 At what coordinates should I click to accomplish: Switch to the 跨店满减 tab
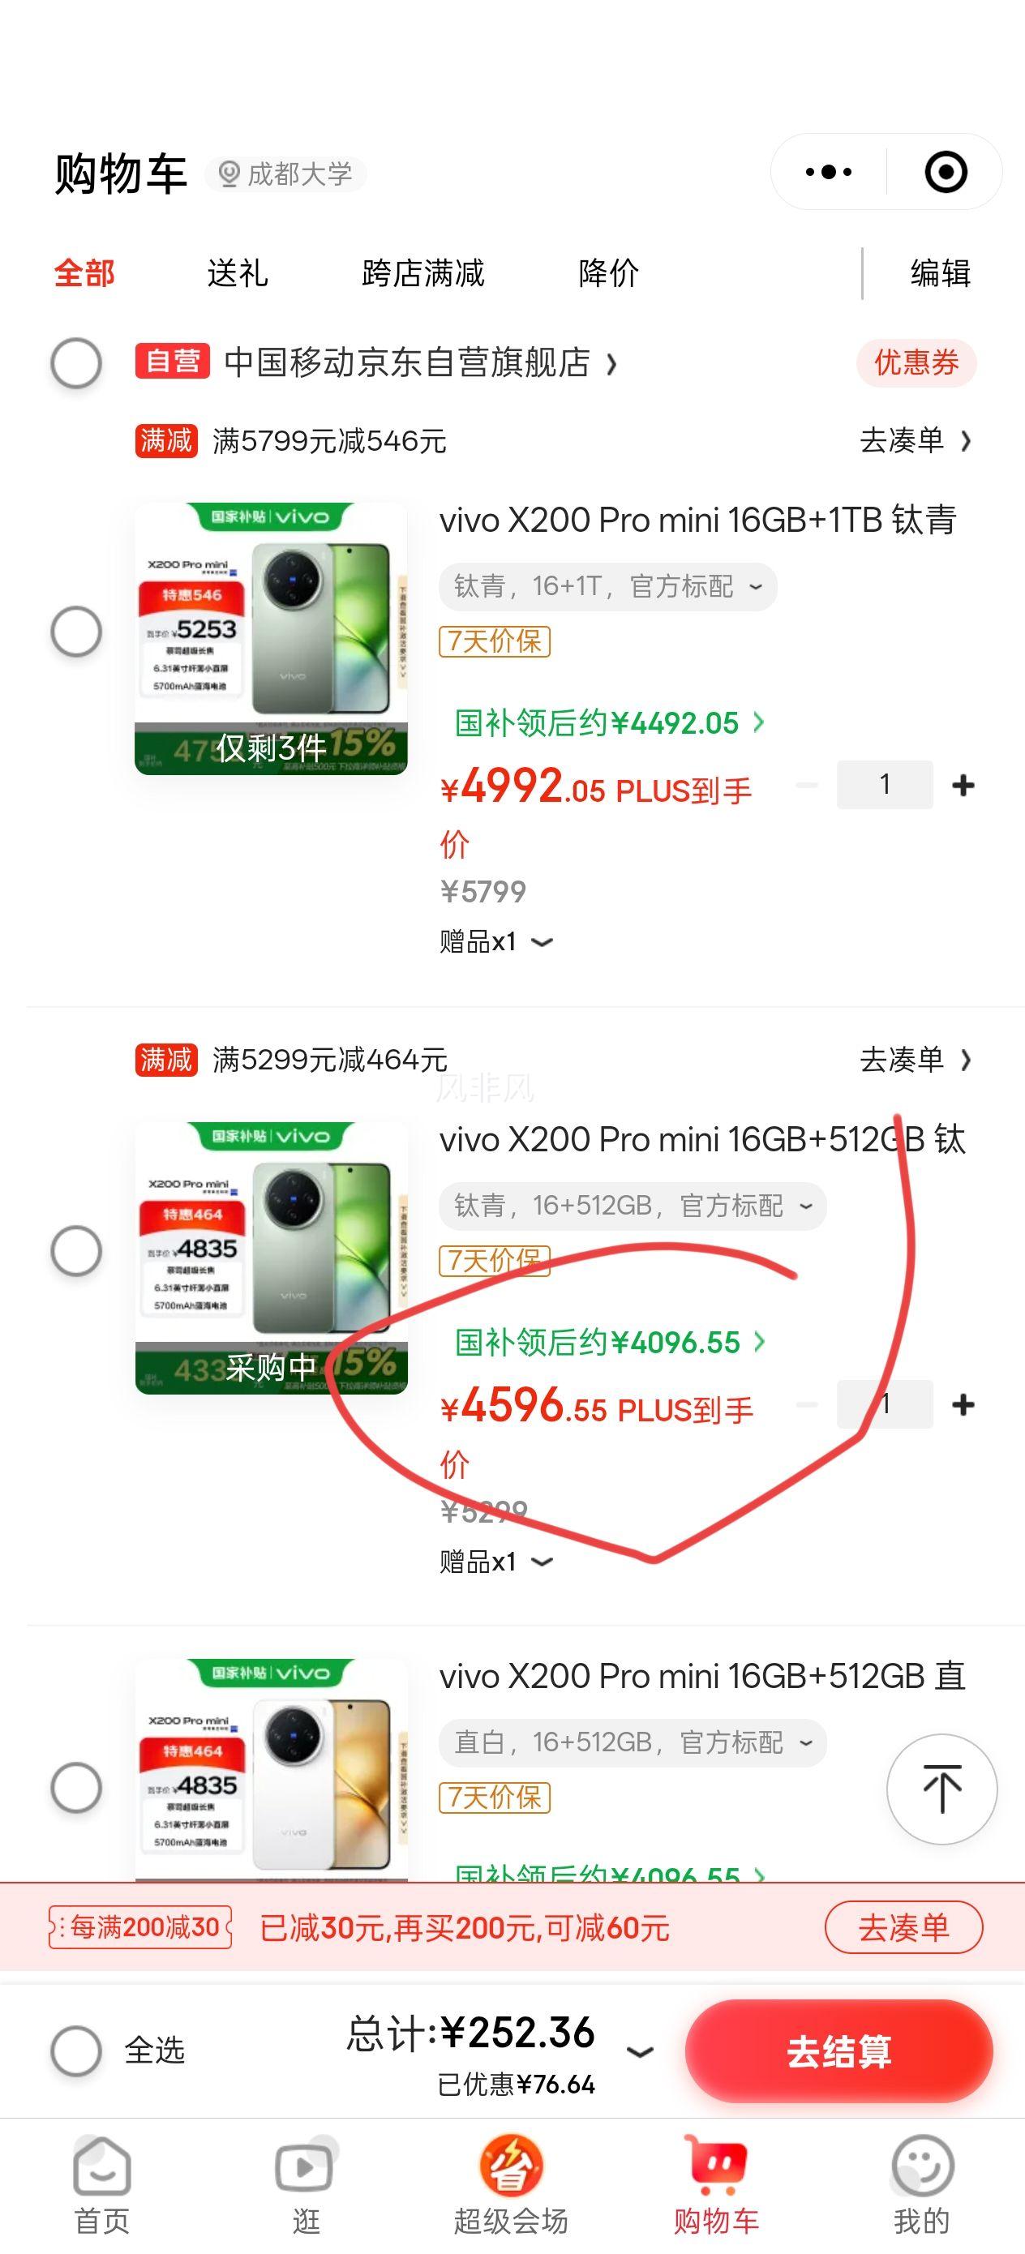(422, 273)
